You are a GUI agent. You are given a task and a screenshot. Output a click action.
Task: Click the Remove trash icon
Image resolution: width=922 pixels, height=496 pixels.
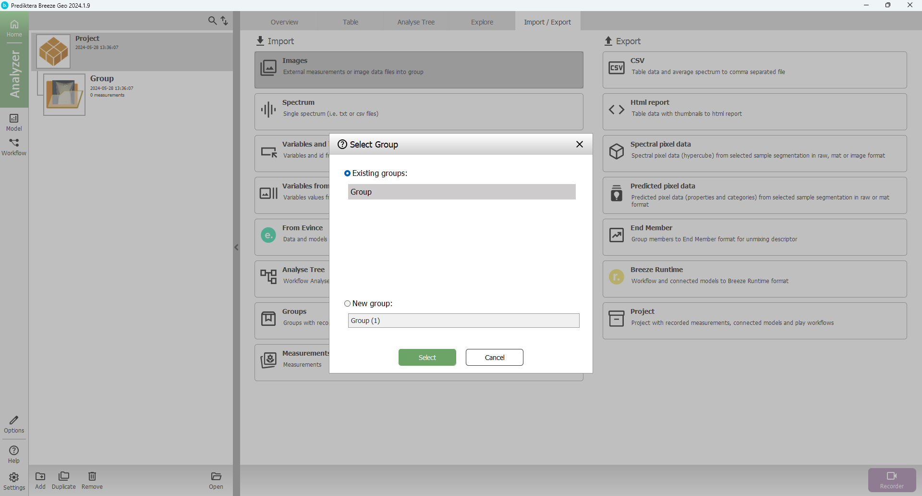[x=92, y=480]
